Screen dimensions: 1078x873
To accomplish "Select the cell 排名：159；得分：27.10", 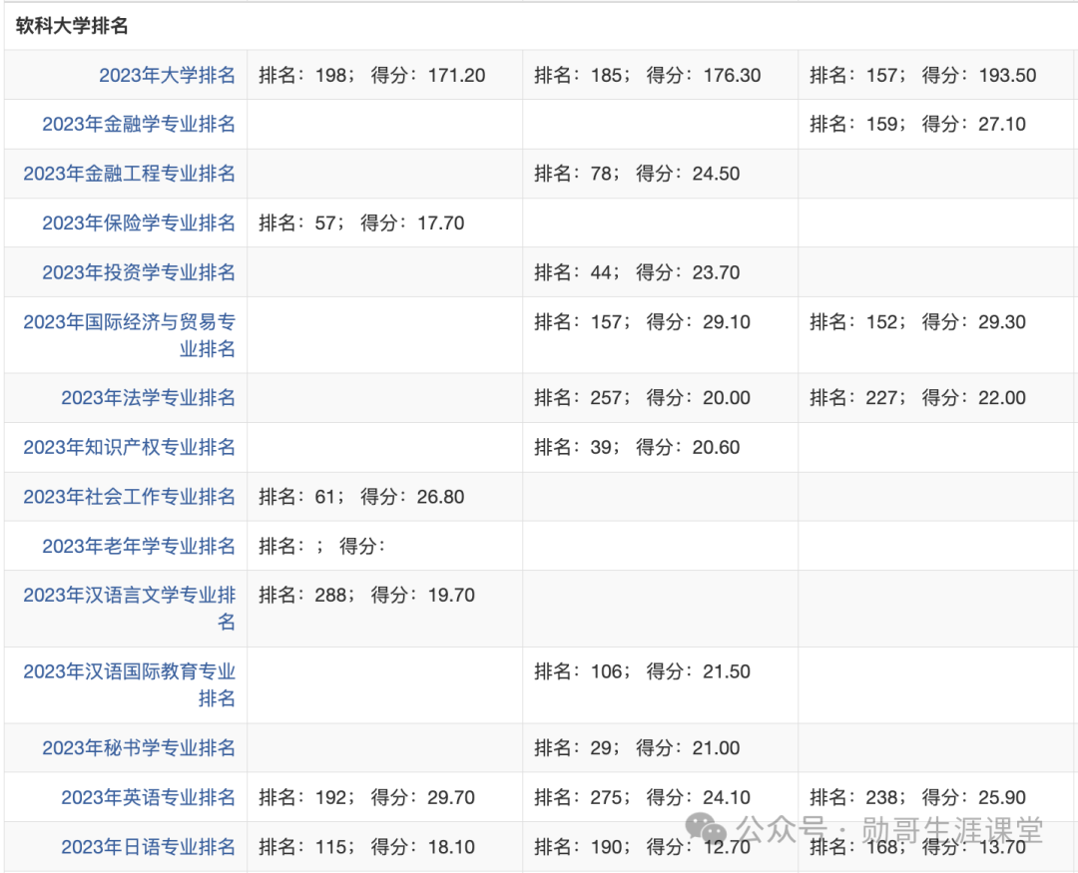I will (935, 125).
